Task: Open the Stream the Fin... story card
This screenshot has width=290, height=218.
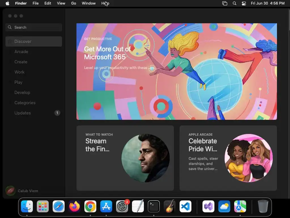Action: [125, 158]
